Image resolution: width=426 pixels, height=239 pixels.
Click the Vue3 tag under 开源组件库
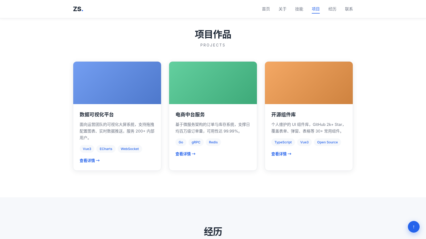(304, 142)
